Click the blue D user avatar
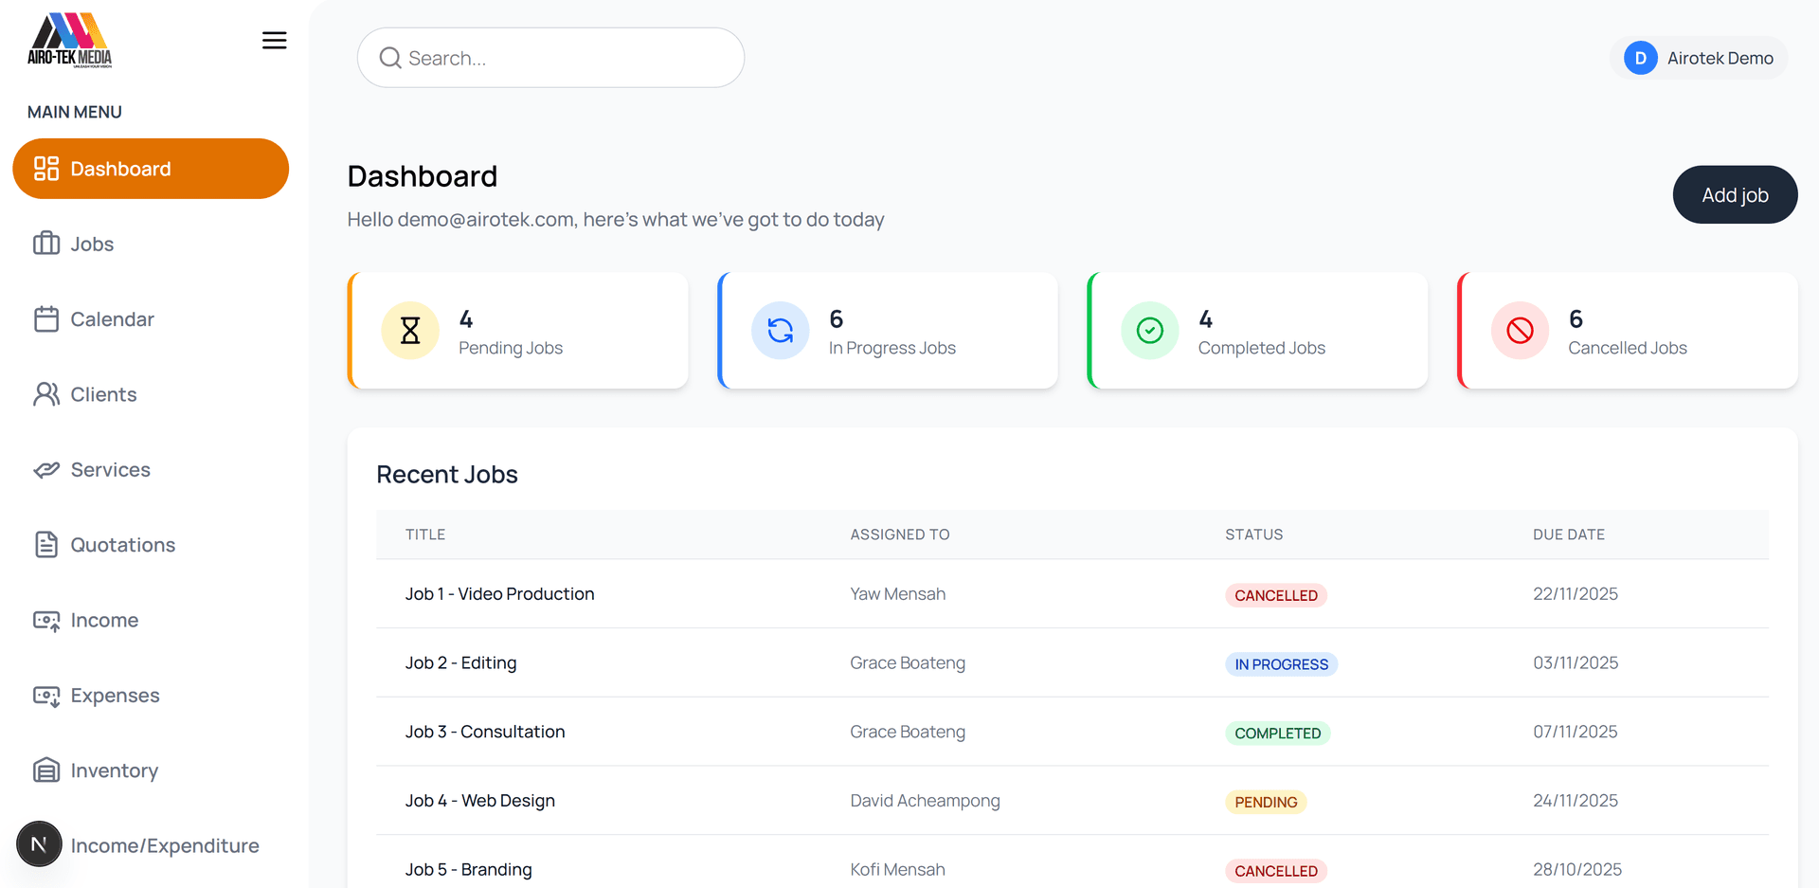 click(1640, 58)
